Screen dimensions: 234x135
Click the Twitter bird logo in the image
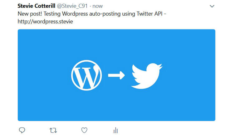coord(147,76)
